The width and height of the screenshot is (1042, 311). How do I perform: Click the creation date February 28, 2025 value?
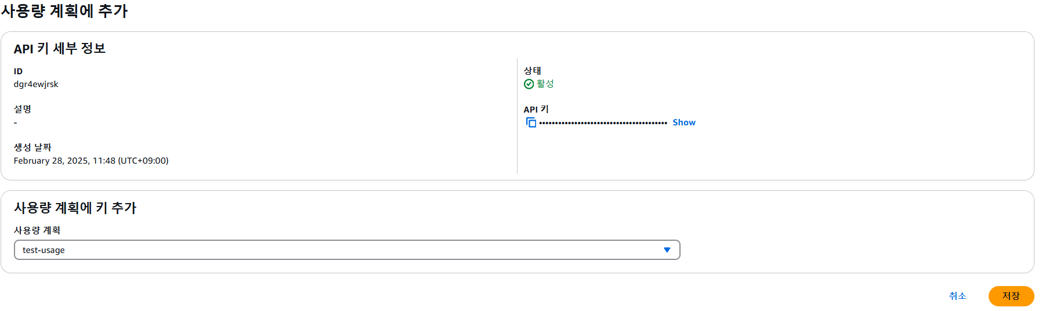tap(91, 161)
